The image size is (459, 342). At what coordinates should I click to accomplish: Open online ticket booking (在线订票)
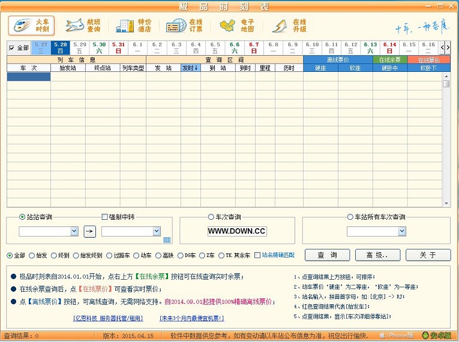(185, 26)
